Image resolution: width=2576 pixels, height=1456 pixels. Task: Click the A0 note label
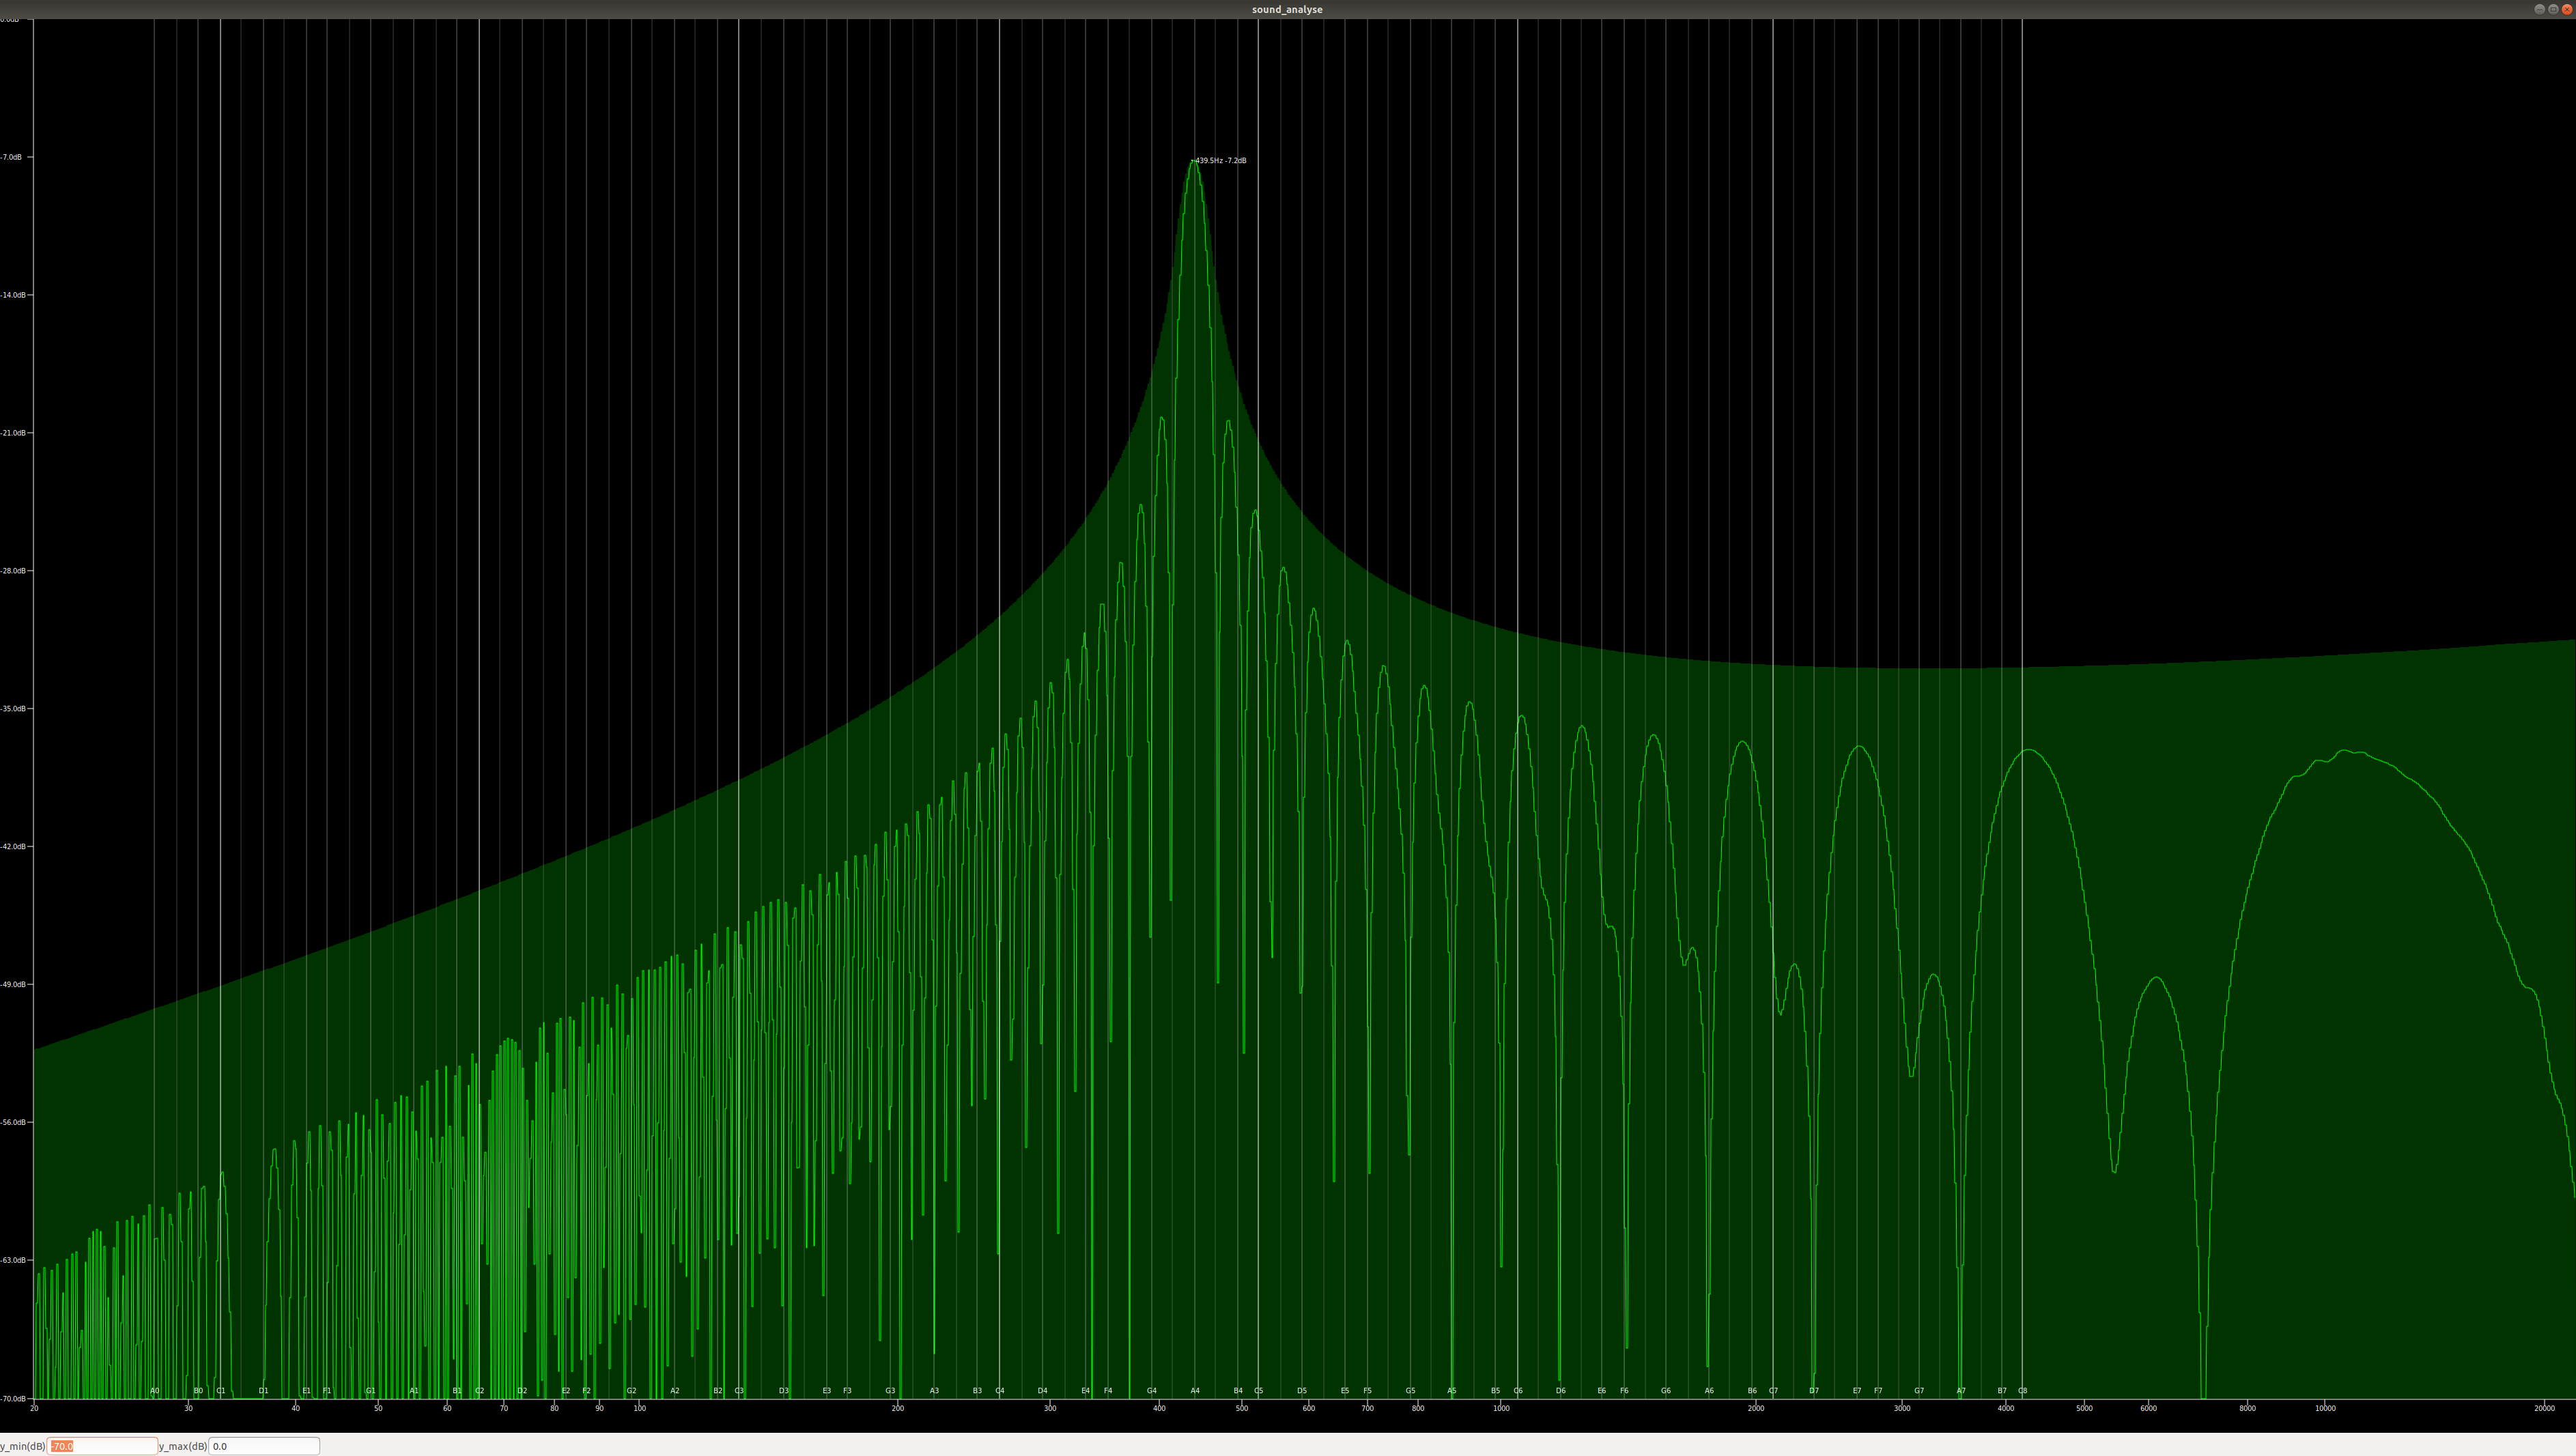155,1391
